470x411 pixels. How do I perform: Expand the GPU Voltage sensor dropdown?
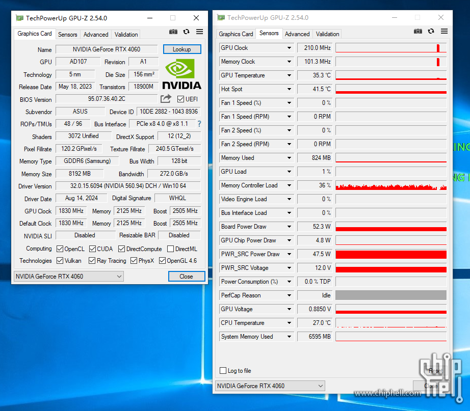[289, 309]
